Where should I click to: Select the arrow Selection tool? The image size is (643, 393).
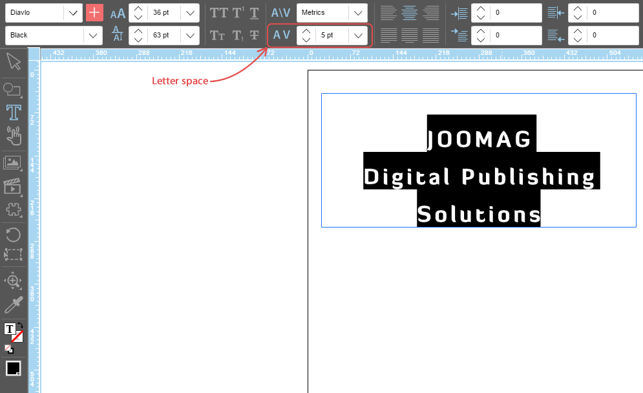tap(14, 62)
